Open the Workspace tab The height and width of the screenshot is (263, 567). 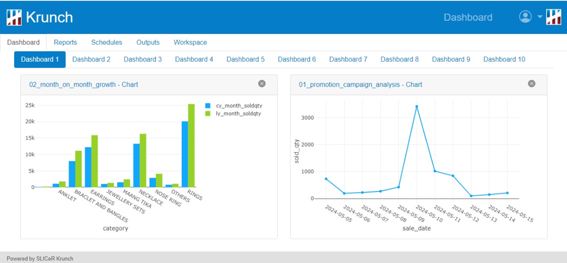click(x=190, y=43)
